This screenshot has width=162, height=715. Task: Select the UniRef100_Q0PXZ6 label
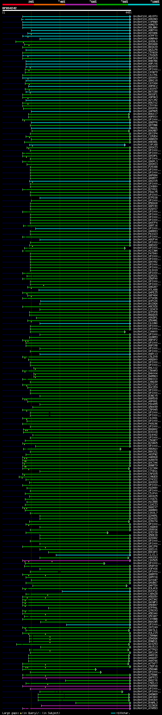point(145,301)
